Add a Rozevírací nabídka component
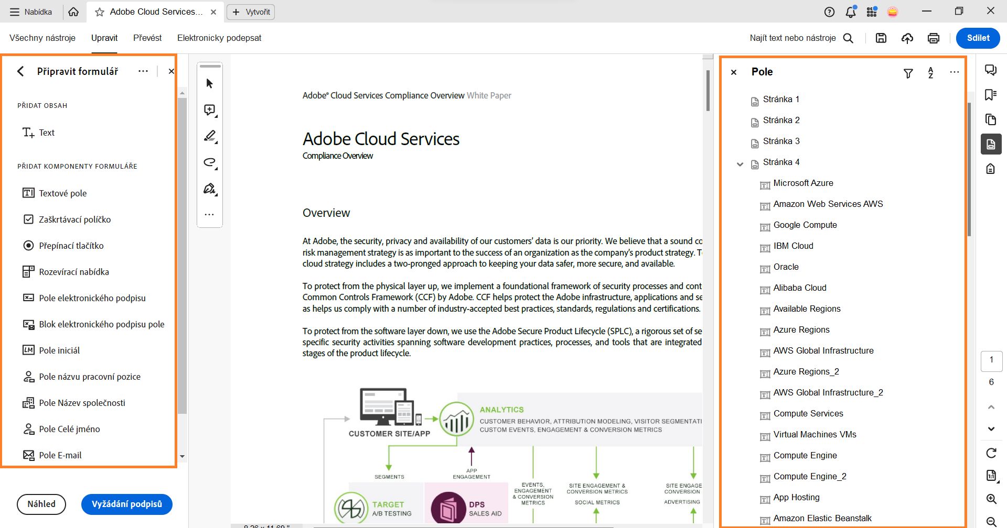The image size is (1007, 528). (x=66, y=272)
